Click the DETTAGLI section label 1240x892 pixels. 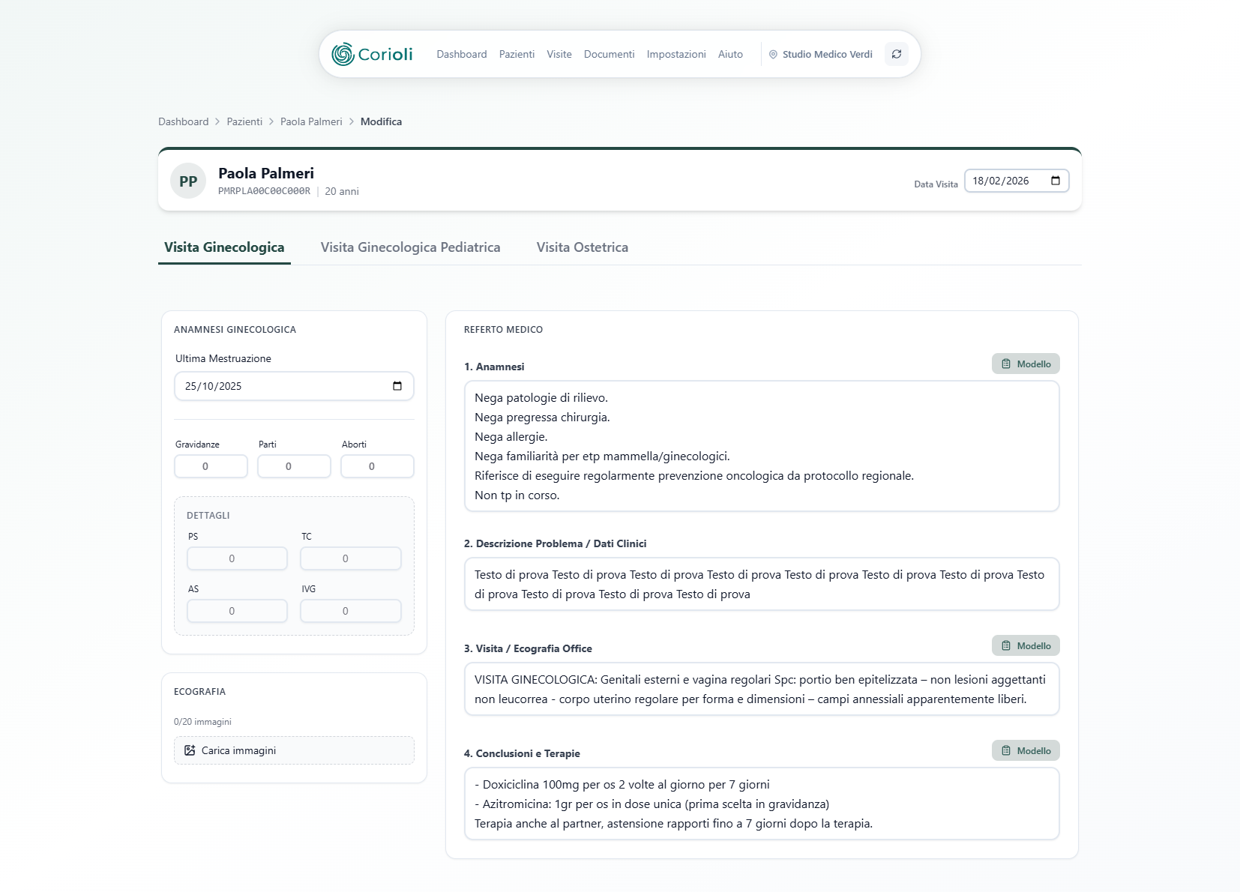tap(208, 515)
